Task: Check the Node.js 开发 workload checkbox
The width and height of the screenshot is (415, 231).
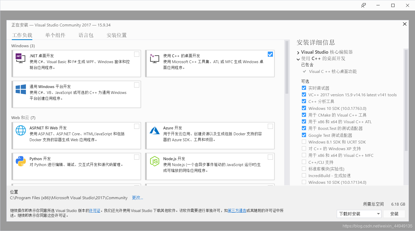Action: [x=270, y=157]
